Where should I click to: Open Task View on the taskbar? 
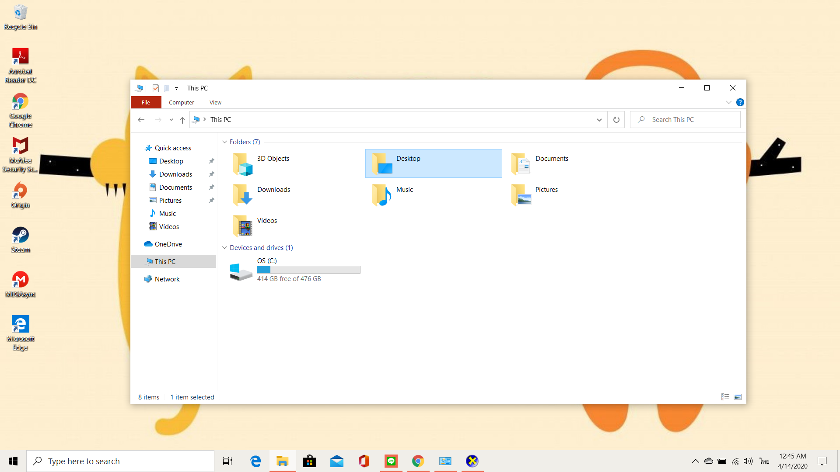(x=227, y=461)
